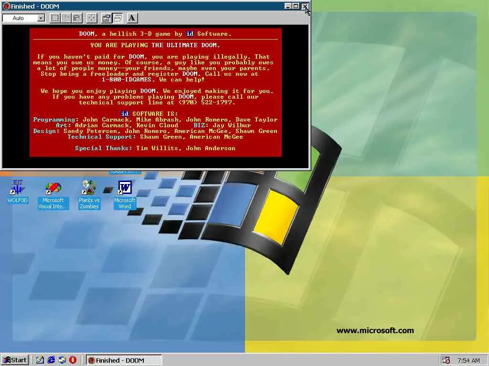Select the Microsoft Word desktop shortcut

click(125, 195)
